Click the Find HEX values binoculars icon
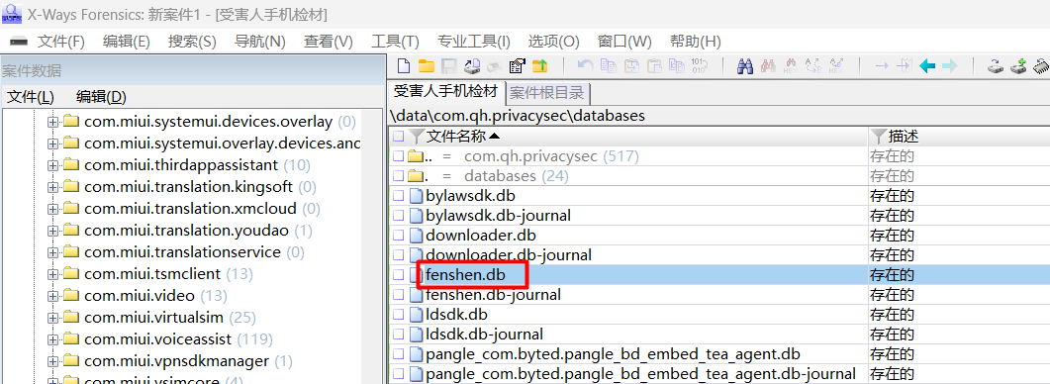1050x384 pixels. click(791, 65)
